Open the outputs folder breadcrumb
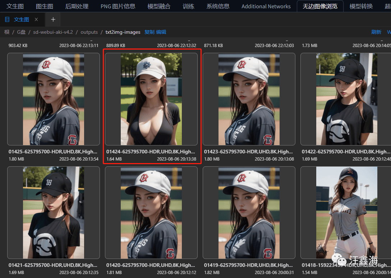The image size is (391, 278). 89,32
